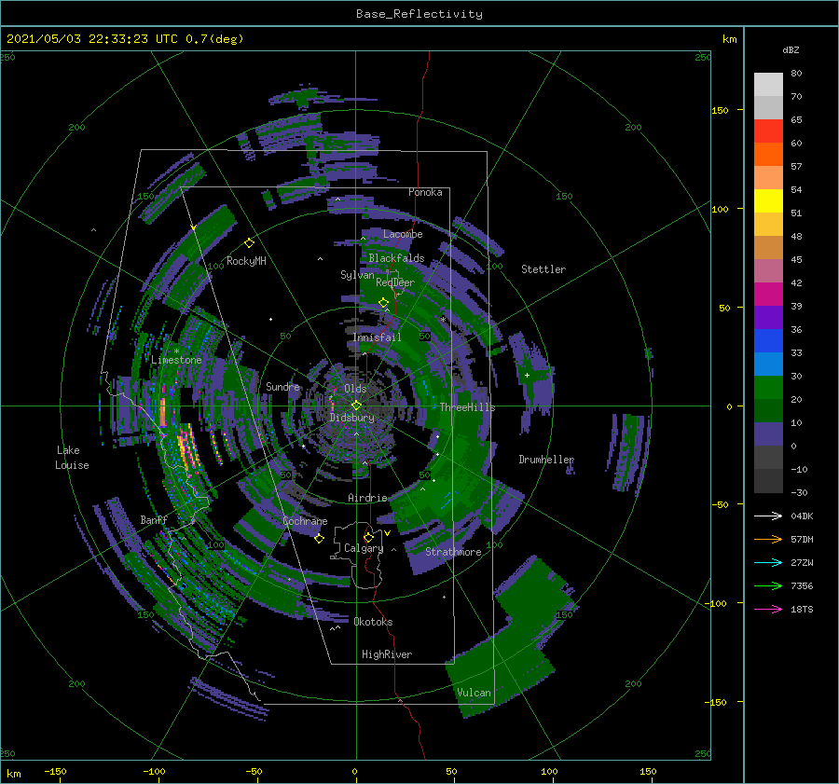Viewport: 839px width, 784px height.
Task: Click the 18TS legend text
Action: pos(802,609)
